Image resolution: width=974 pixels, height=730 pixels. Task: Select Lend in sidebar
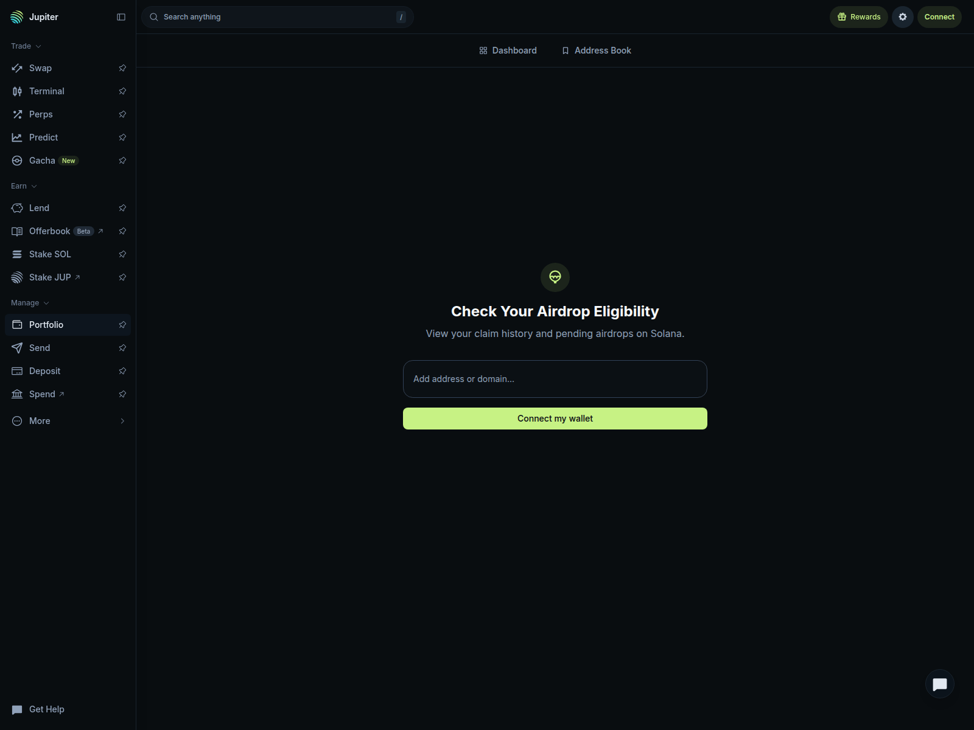coord(68,208)
